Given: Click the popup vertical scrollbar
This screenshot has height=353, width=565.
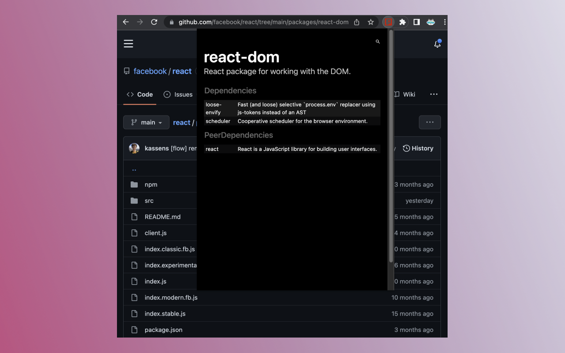Looking at the screenshot, I should [391, 146].
